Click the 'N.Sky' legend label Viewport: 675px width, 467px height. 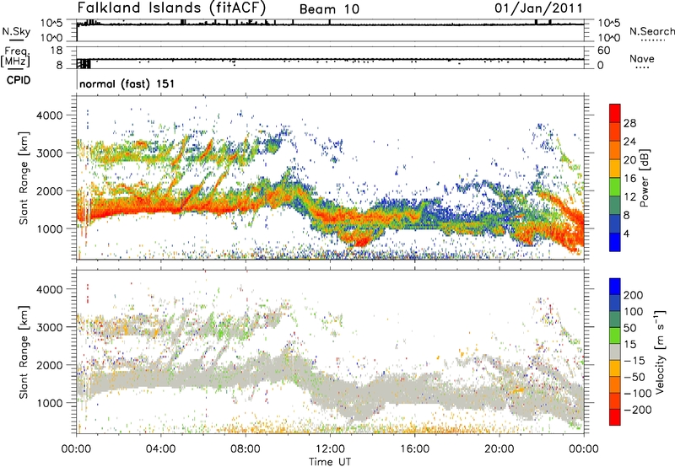tap(16, 31)
